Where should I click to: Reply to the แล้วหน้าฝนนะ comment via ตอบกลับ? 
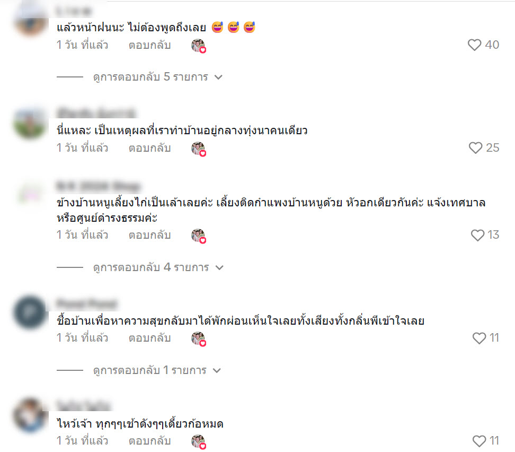coord(149,45)
